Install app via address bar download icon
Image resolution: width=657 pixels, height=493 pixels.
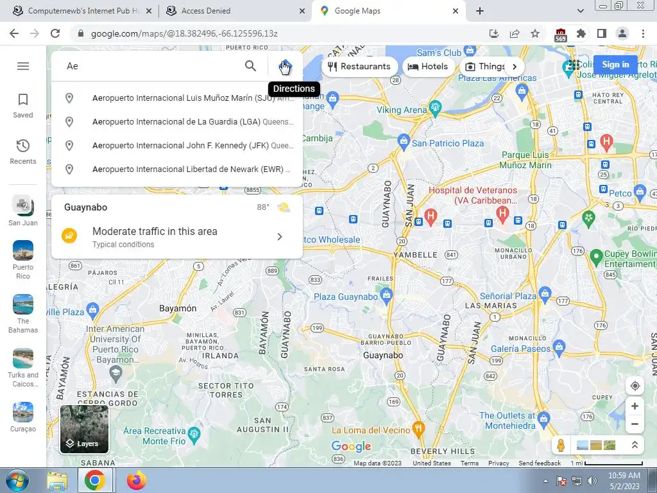pyautogui.click(x=494, y=33)
